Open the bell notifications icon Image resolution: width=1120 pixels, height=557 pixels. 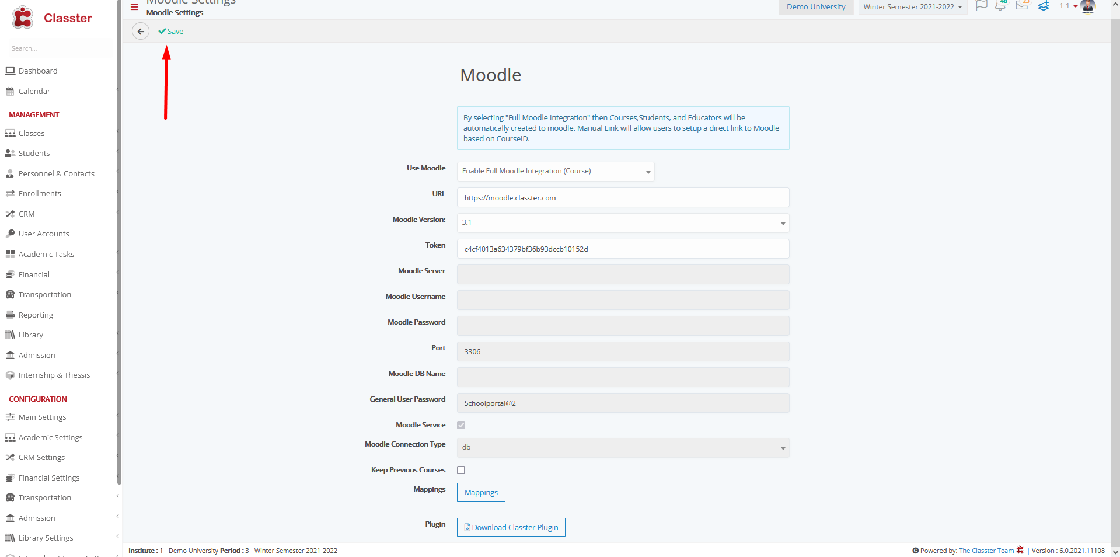(x=1000, y=6)
